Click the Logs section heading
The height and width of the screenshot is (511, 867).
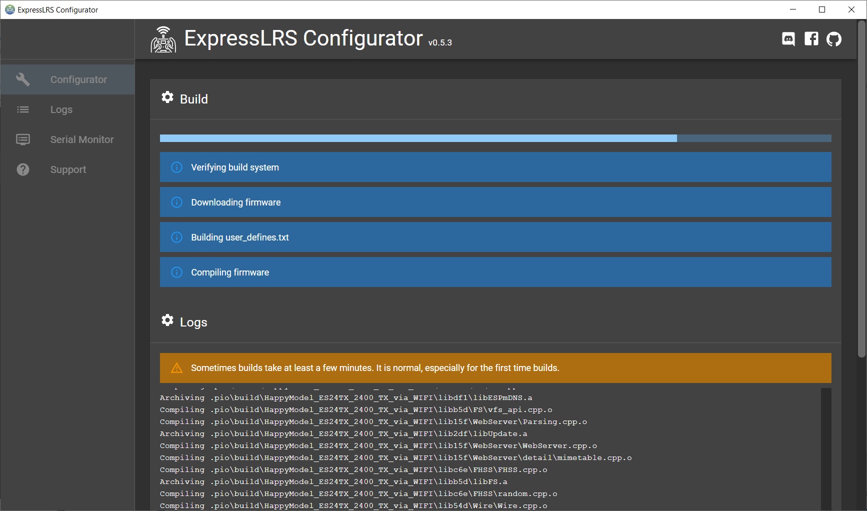click(x=193, y=322)
